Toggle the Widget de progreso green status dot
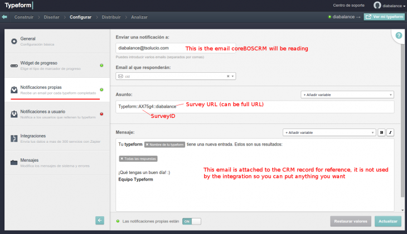This screenshot has width=407, height=234. coord(101,66)
